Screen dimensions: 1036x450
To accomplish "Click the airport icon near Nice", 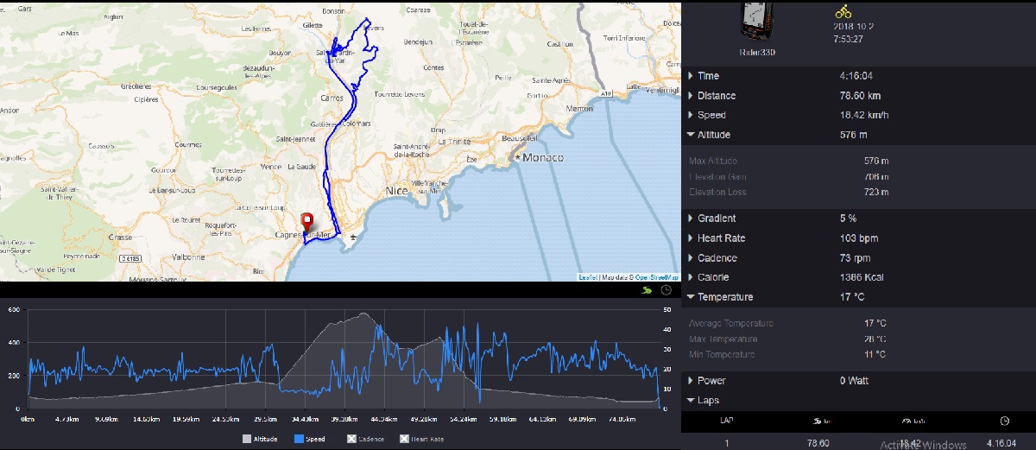I will point(352,236).
